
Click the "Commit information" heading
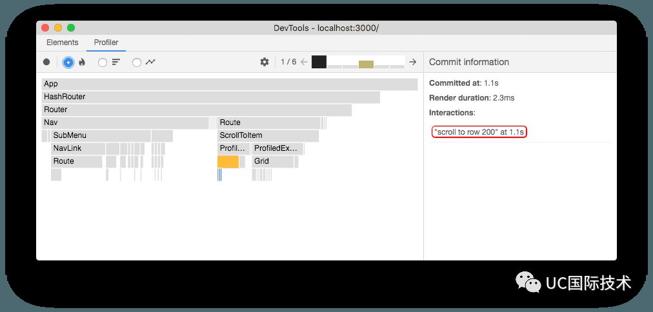coord(469,62)
